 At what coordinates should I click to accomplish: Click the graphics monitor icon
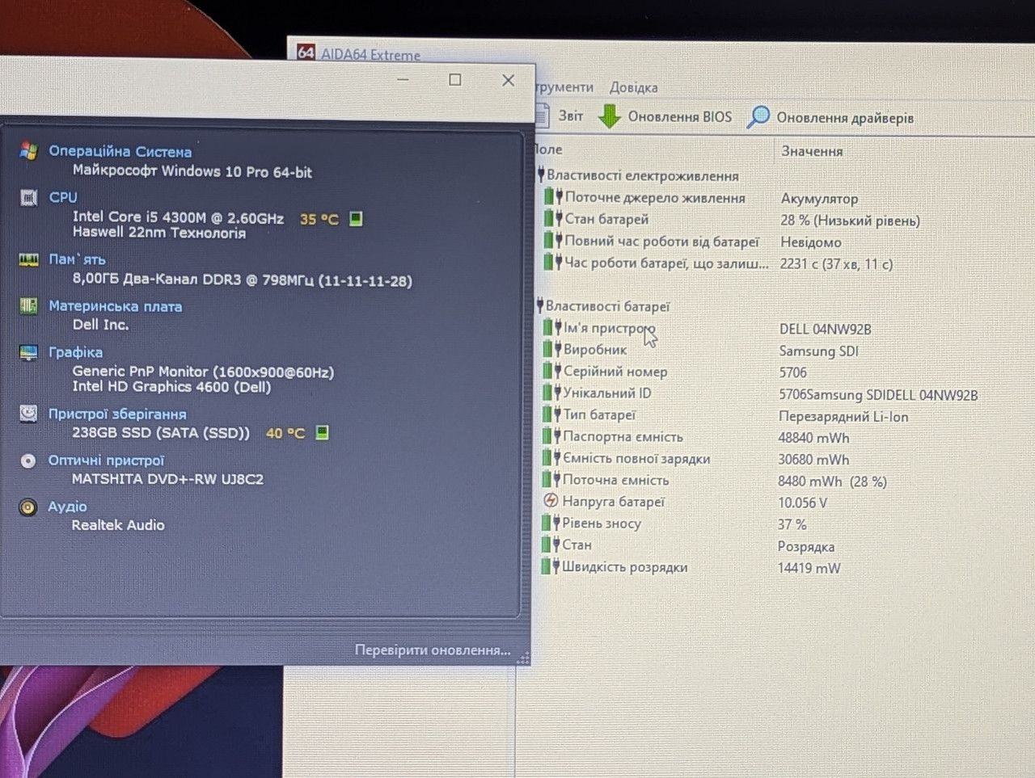click(x=29, y=352)
